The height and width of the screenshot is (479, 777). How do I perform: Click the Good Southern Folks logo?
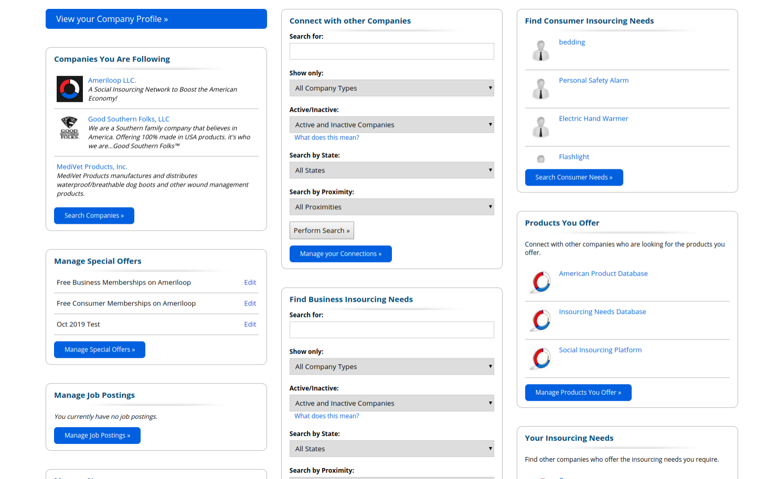70,128
